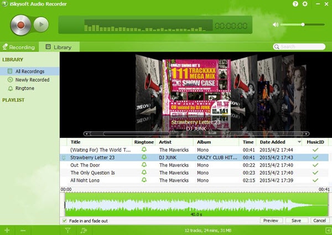
Task: Sort by the Ringtone column header
Action: click(x=144, y=142)
